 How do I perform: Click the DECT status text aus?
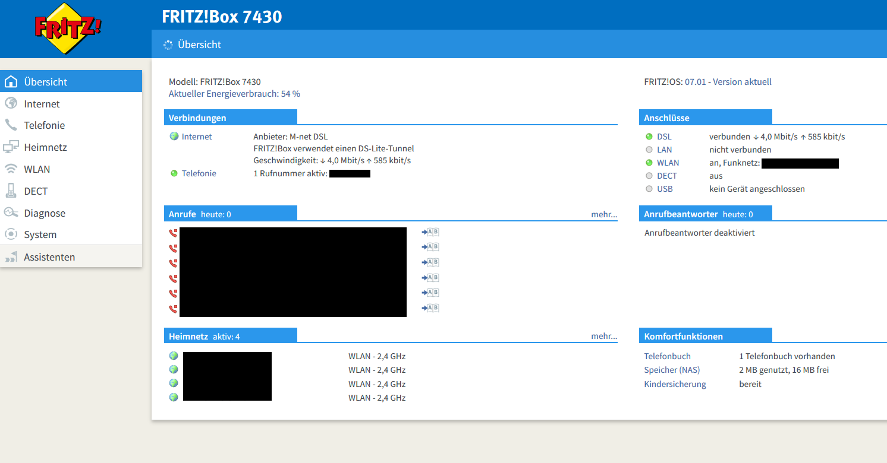click(716, 176)
